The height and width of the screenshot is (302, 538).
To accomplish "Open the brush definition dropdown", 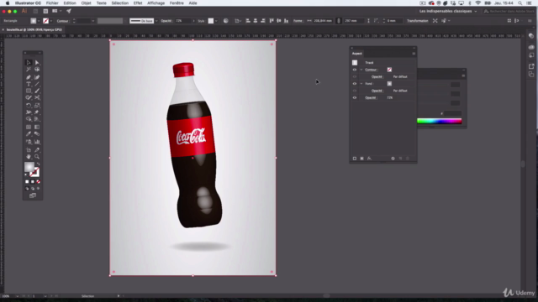I will click(x=156, y=21).
